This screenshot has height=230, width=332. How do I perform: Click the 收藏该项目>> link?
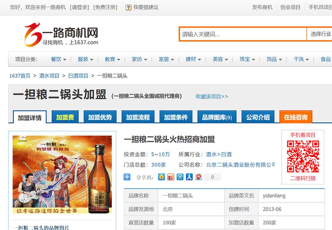[x=212, y=97]
